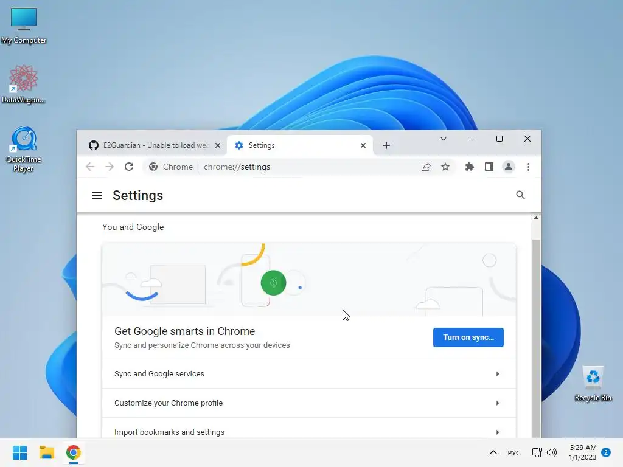Show hidden system tray icons
Screen dimensions: 623x467
(493, 452)
